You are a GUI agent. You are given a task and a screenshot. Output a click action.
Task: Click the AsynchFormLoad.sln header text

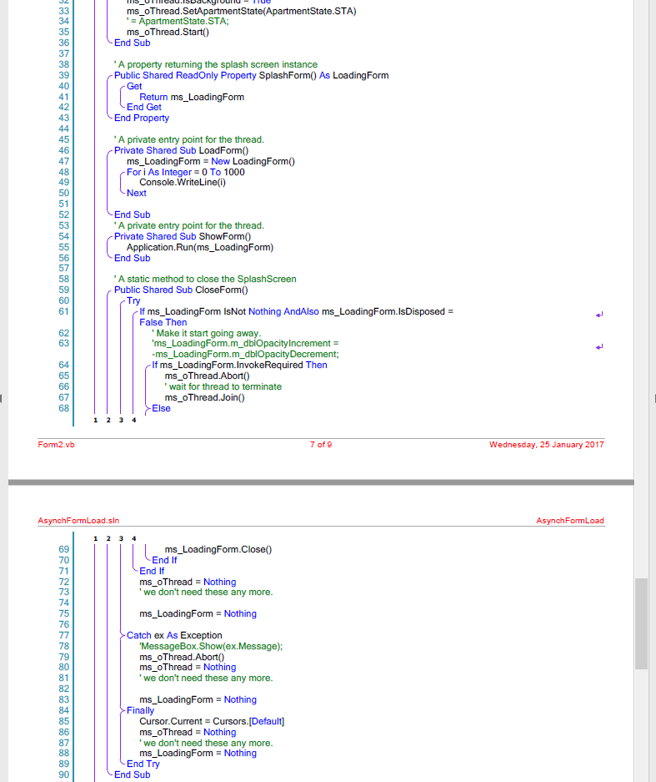78,521
